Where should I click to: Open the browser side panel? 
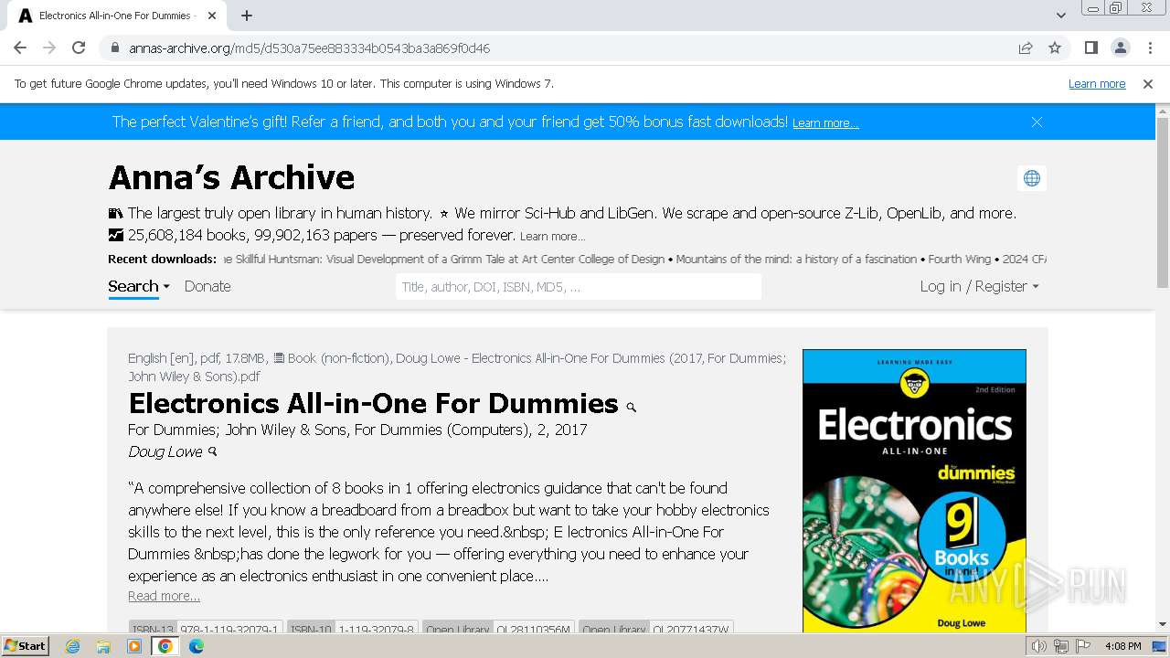pos(1091,48)
